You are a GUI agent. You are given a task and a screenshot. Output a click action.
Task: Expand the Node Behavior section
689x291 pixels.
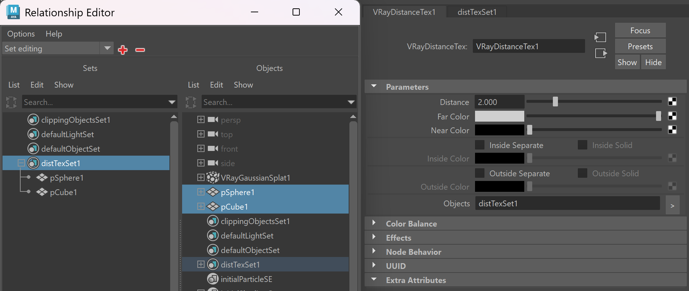pyautogui.click(x=374, y=251)
